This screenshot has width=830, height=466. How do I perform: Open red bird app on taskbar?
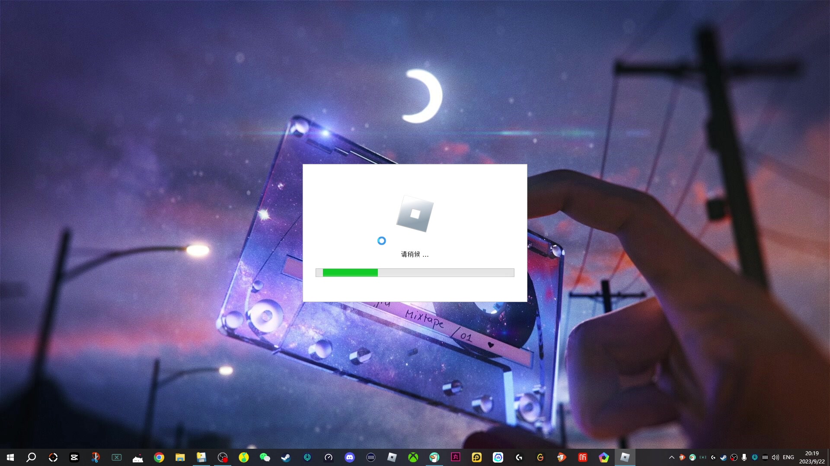pyautogui.click(x=562, y=457)
